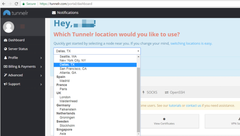Image resolution: width=240 pixels, height=136 pixels.
Task: Click the Dashboard gauge icon
Action: coord(6,40)
